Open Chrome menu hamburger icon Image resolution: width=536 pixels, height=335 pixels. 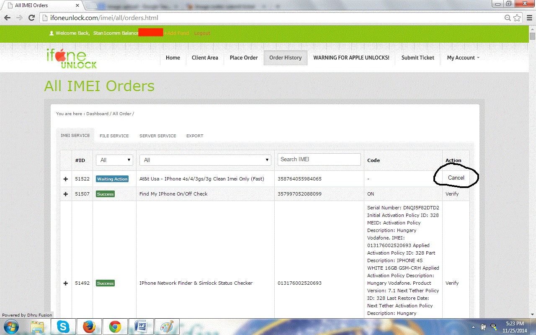pos(529,18)
